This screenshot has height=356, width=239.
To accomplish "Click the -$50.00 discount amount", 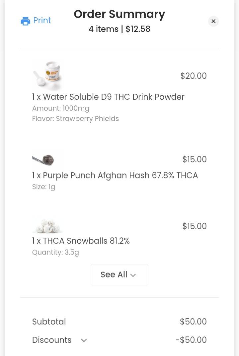I will [191, 340].
